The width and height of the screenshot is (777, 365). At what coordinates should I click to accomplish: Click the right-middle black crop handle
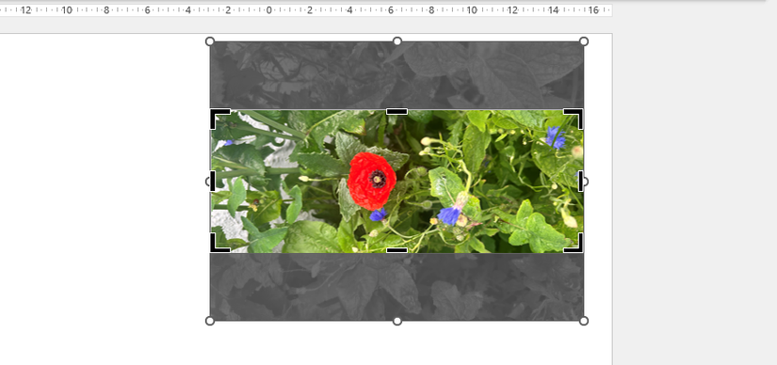(581, 182)
